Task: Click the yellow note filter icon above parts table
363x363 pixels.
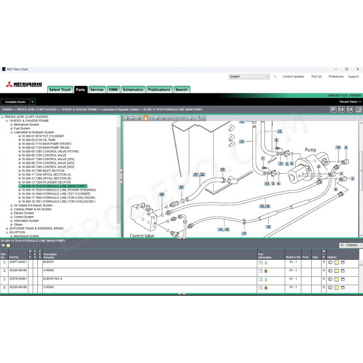Action: 8,245
